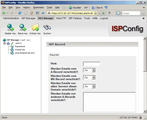Screen dimensions: 147x120
Task: Click the green Go arrow beside address bar
Action: click(x=103, y=13)
